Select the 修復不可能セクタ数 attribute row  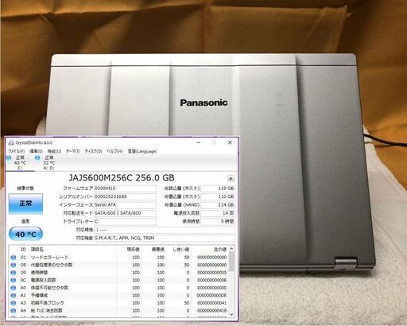[x=119, y=288]
